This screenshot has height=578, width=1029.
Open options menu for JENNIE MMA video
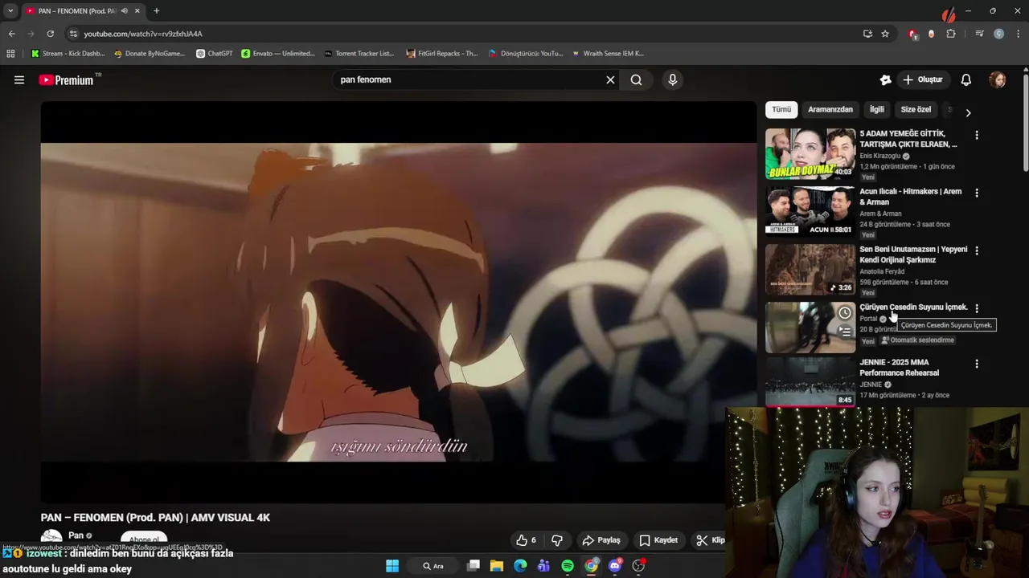(x=977, y=364)
